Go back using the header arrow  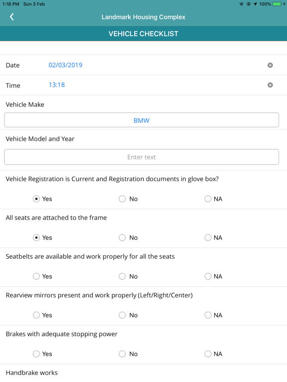click(x=12, y=17)
